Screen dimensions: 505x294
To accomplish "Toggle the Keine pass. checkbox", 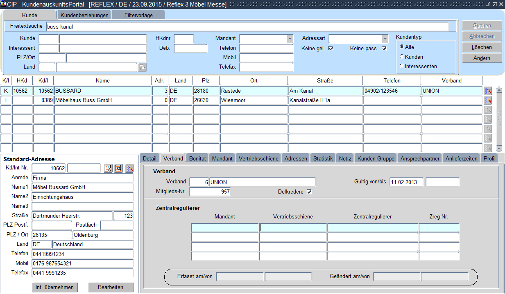I will click(384, 49).
